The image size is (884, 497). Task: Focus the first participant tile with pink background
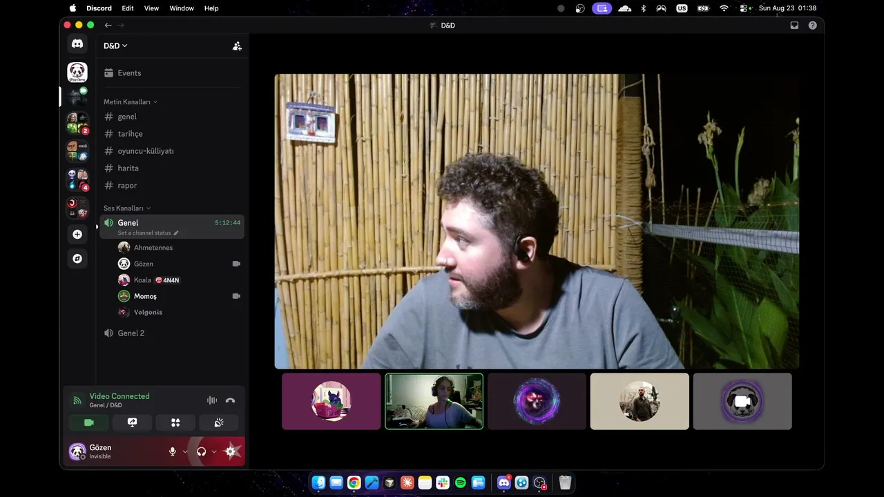tap(331, 402)
